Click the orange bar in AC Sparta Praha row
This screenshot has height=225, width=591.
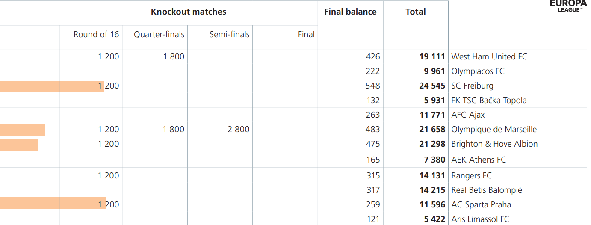pyautogui.click(x=53, y=203)
